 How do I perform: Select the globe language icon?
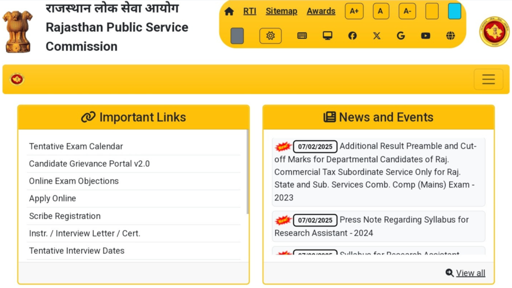coord(450,35)
